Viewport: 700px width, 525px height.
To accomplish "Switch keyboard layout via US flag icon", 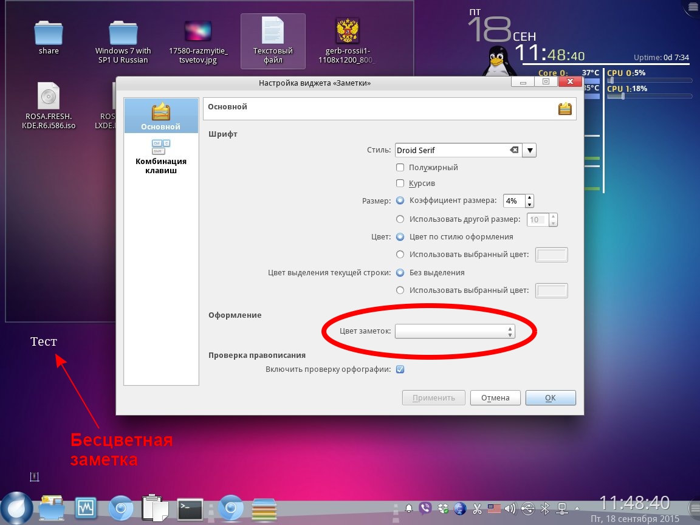I will tap(494, 508).
